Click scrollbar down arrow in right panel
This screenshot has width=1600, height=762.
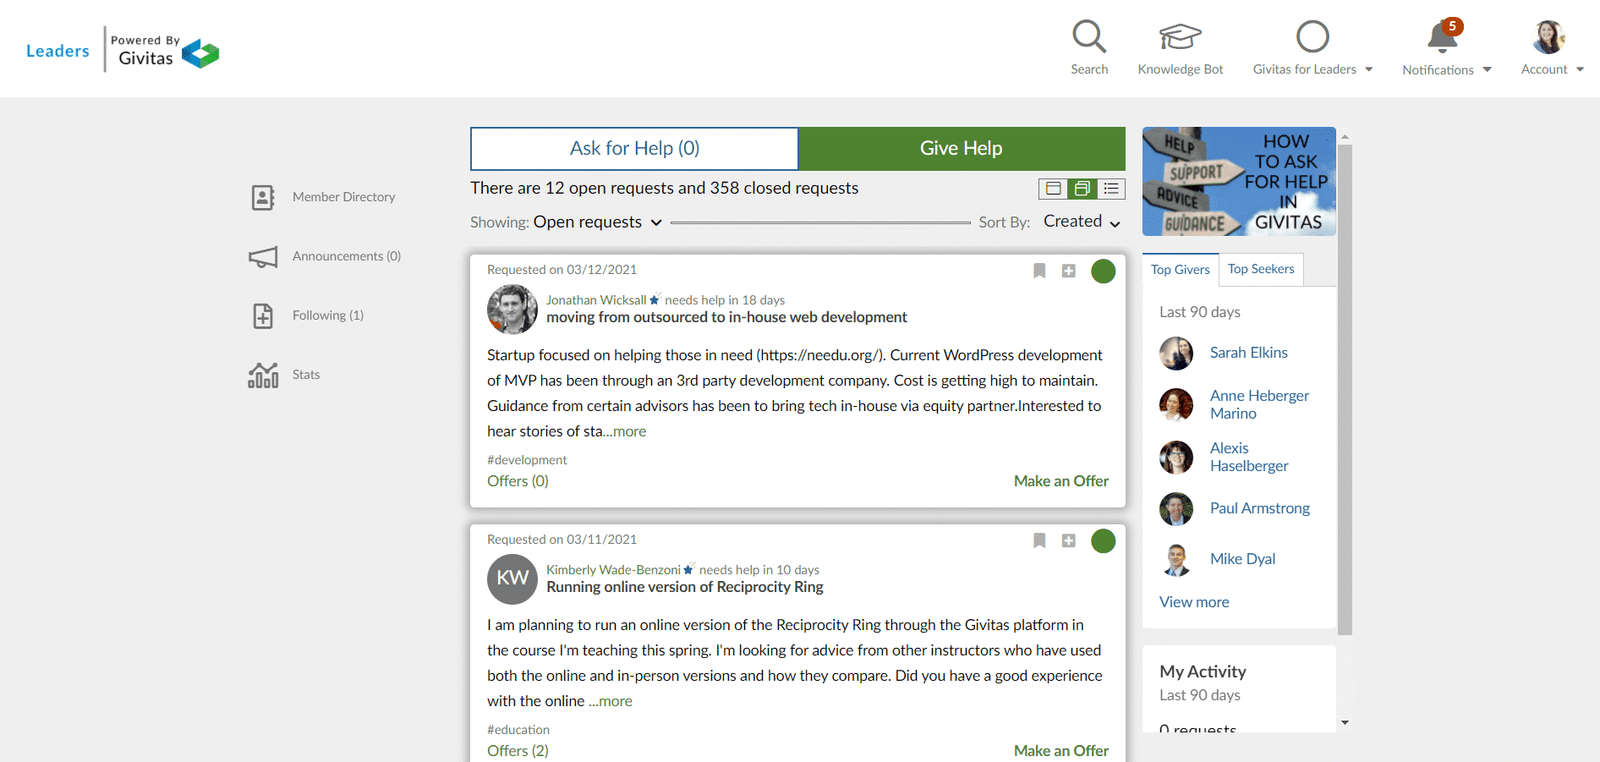click(1345, 723)
